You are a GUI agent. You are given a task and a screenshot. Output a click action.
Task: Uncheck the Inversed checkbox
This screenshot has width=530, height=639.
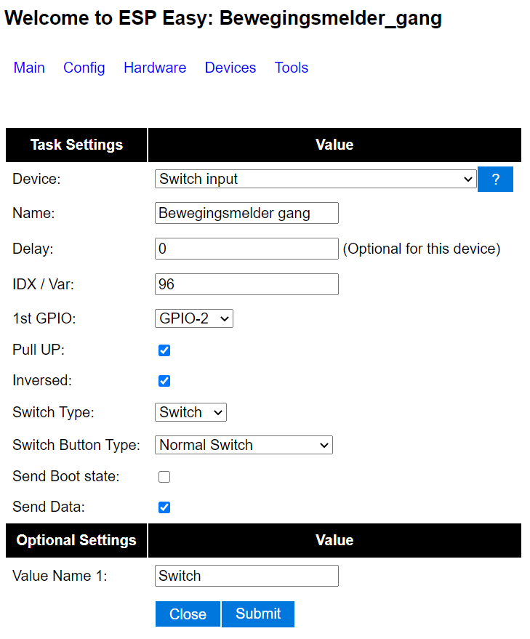pyautogui.click(x=164, y=381)
